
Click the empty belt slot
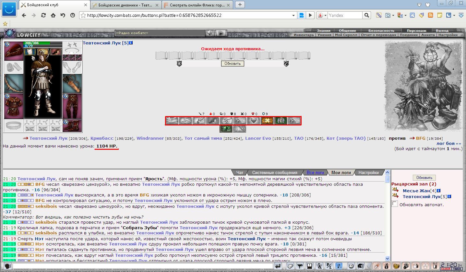pos(14,125)
